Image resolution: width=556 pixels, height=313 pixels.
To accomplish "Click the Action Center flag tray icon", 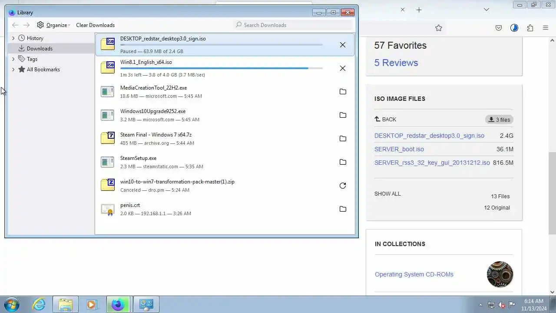I will pyautogui.click(x=512, y=305).
